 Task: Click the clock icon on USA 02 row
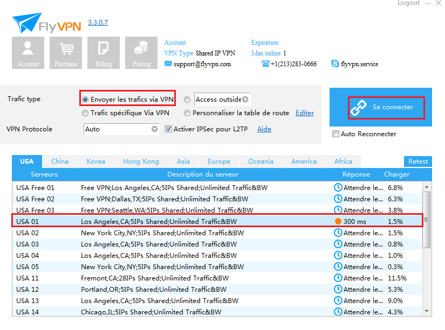click(338, 233)
